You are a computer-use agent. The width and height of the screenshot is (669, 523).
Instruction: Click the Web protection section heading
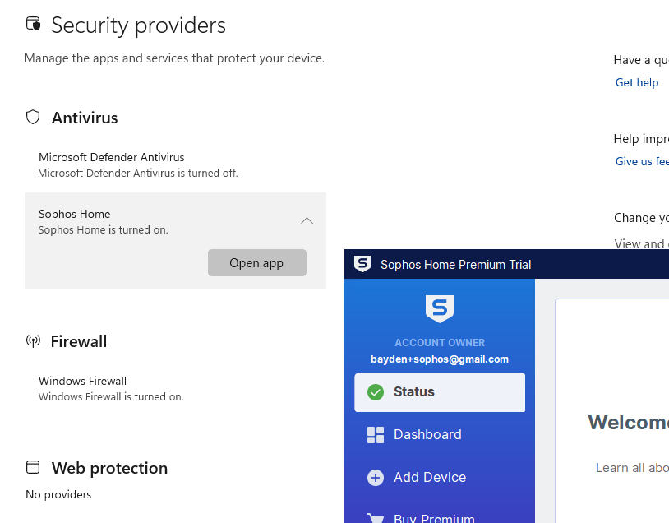[x=109, y=468]
